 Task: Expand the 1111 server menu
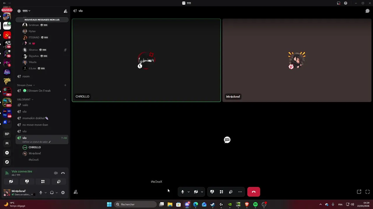[x=26, y=11]
